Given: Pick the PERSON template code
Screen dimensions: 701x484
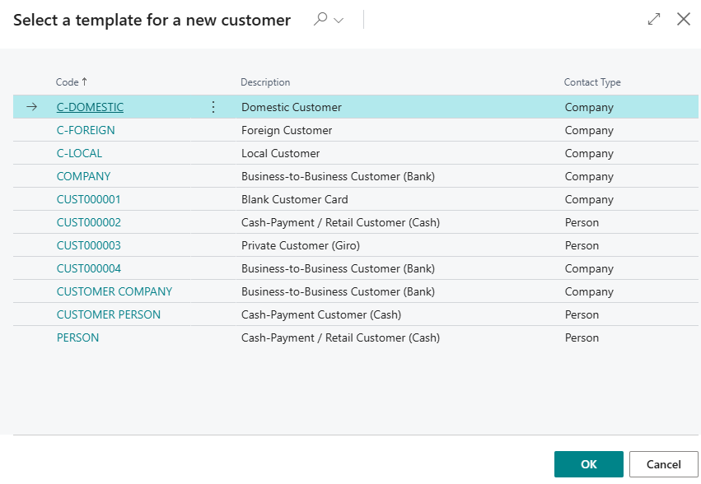Looking at the screenshot, I should tap(77, 337).
